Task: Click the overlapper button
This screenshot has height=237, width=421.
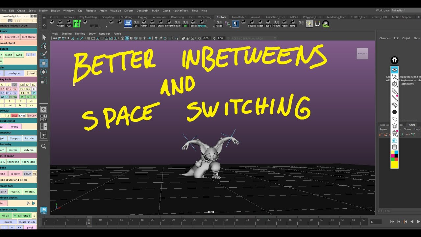Action: pos(14,73)
